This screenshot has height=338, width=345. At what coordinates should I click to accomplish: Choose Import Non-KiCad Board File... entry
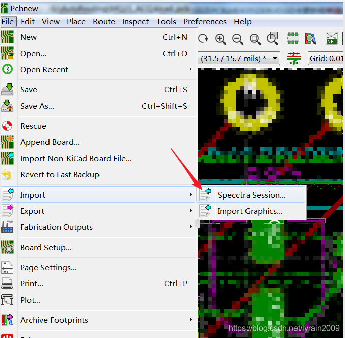pos(99,159)
